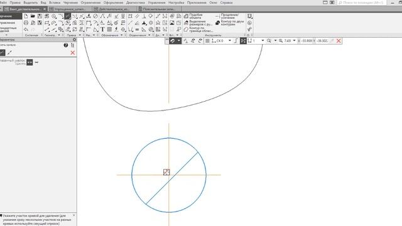Toggle the parametric mode link icon
The width and height of the screenshot is (402, 226).
pos(172,41)
